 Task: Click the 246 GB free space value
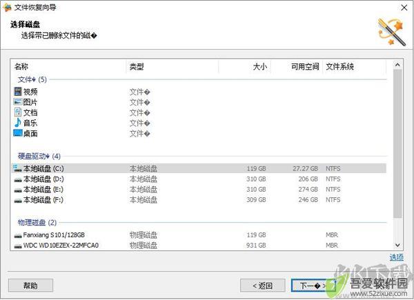coord(308,200)
